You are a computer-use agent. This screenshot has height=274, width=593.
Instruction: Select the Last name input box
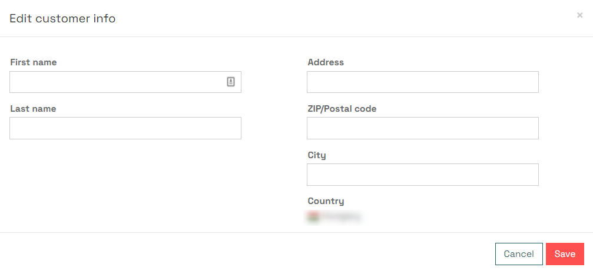(125, 128)
